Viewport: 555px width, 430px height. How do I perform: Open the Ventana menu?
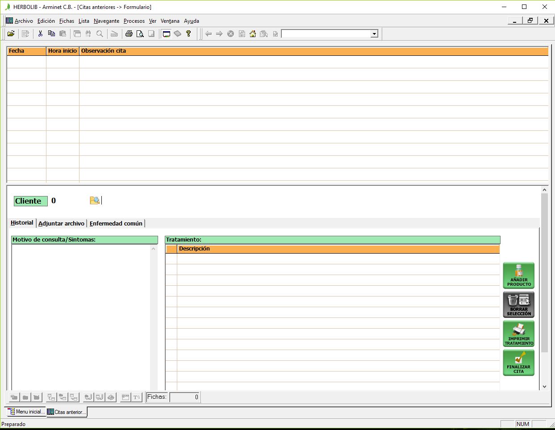170,21
